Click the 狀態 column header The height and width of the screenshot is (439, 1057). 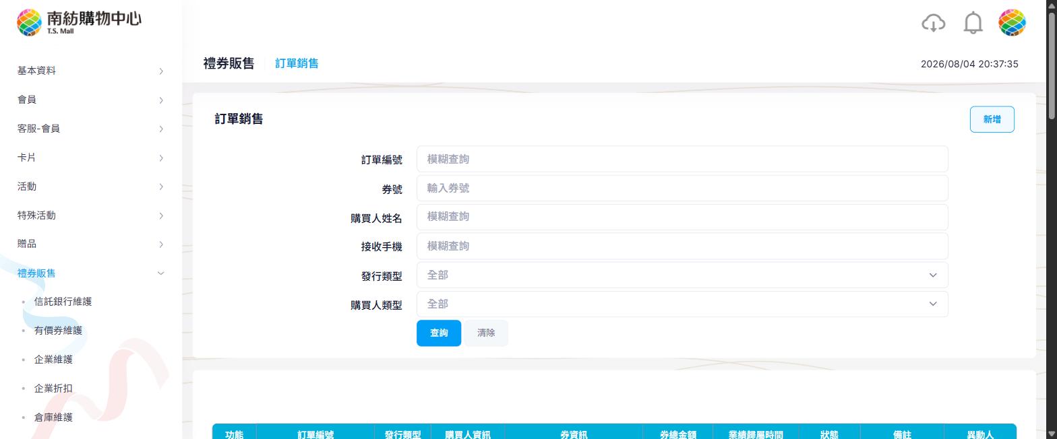[829, 433]
